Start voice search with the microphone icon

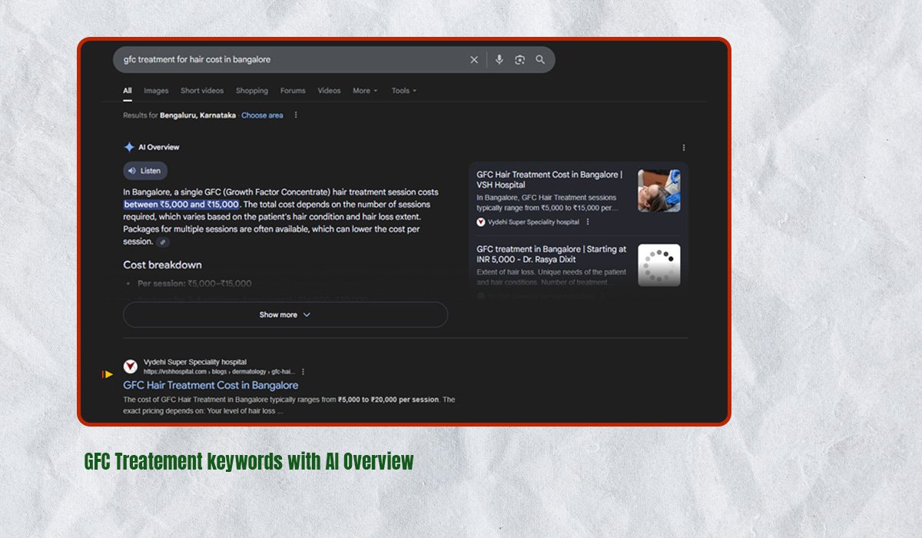[499, 60]
